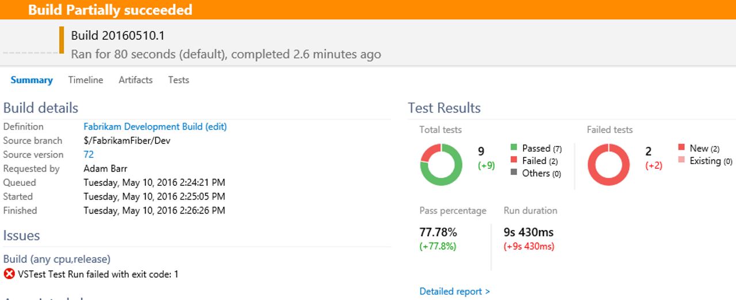Go to the Tests tab

(x=178, y=80)
